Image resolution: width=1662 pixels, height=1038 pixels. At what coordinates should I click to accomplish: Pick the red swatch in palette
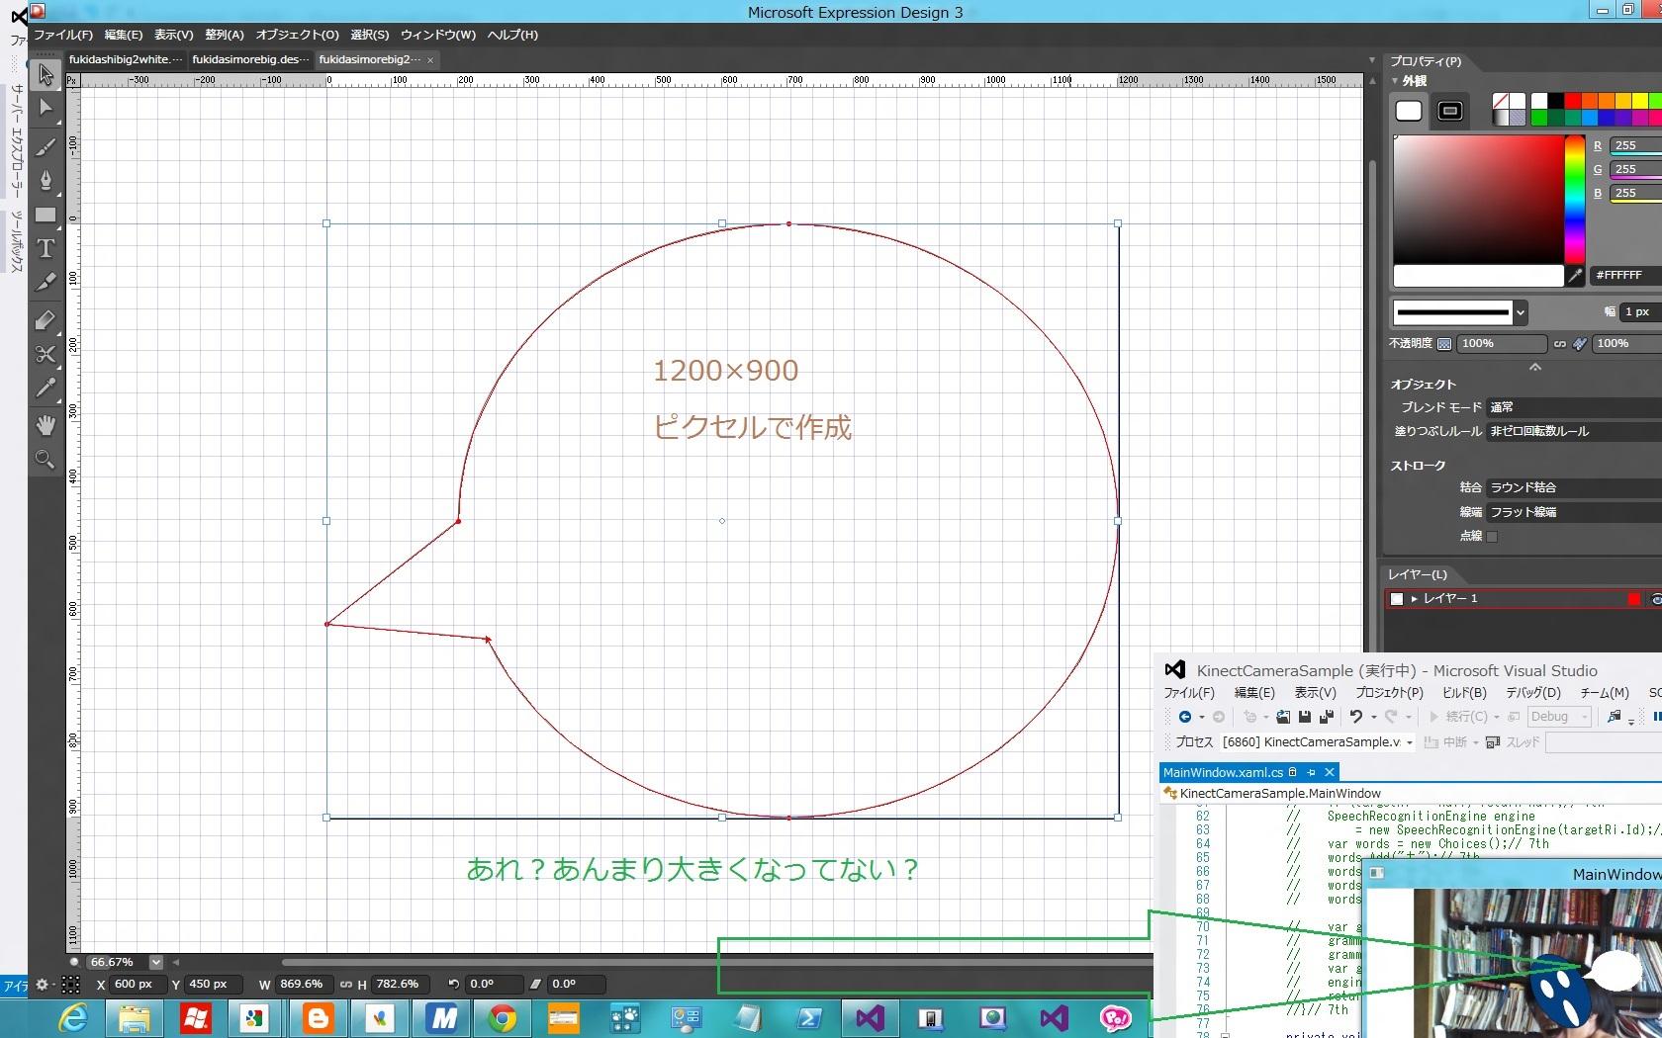coord(1572,101)
